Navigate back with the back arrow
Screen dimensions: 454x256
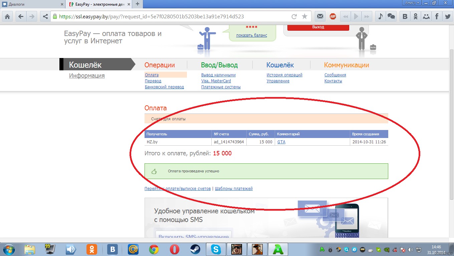click(21, 16)
